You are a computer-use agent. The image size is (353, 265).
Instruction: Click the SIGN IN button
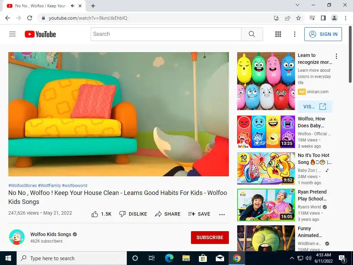pyautogui.click(x=323, y=34)
